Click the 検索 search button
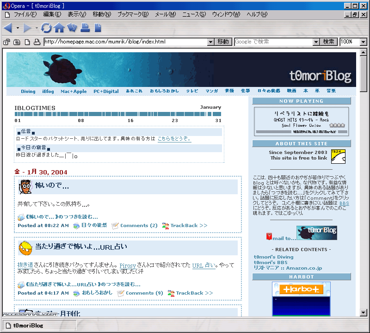 pos(329,42)
